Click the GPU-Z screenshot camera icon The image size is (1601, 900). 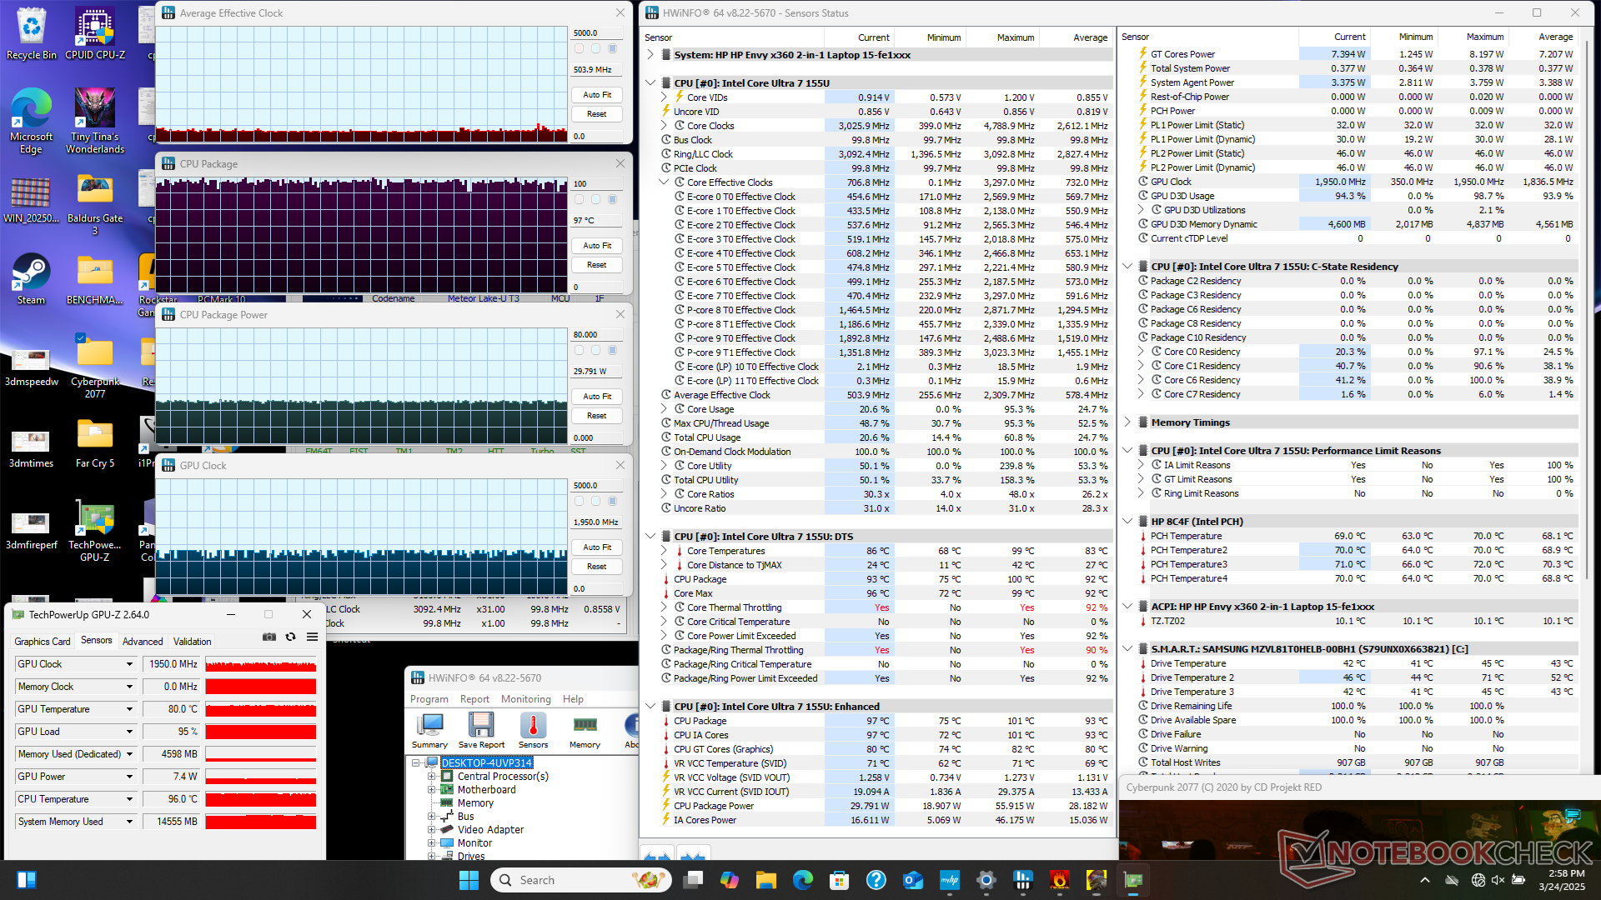[x=269, y=637]
